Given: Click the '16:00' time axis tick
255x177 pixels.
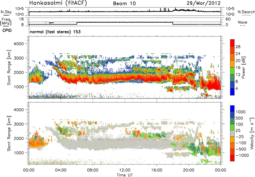Looking at the screenshot, I should (x=157, y=170).
